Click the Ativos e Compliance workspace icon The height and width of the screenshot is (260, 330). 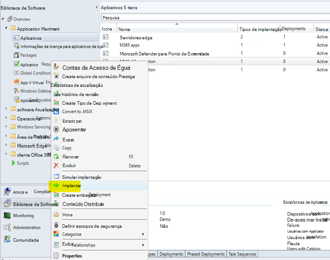tap(7, 192)
